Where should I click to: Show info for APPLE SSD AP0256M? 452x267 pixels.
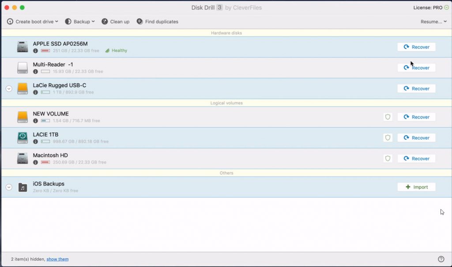pyautogui.click(x=35, y=51)
